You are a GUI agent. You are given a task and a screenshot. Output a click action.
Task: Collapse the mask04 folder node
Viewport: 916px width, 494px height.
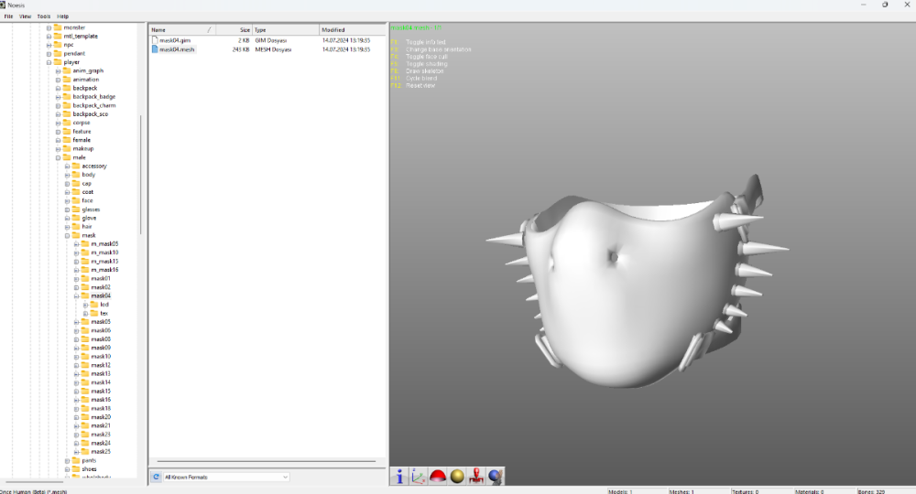(76, 296)
